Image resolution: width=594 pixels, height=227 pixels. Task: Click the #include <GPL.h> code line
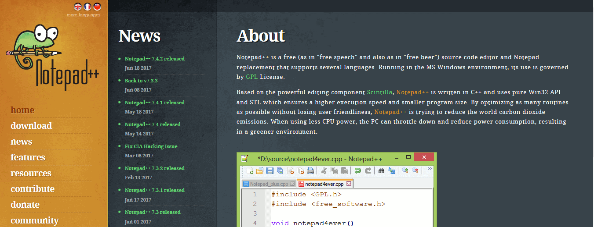point(306,194)
